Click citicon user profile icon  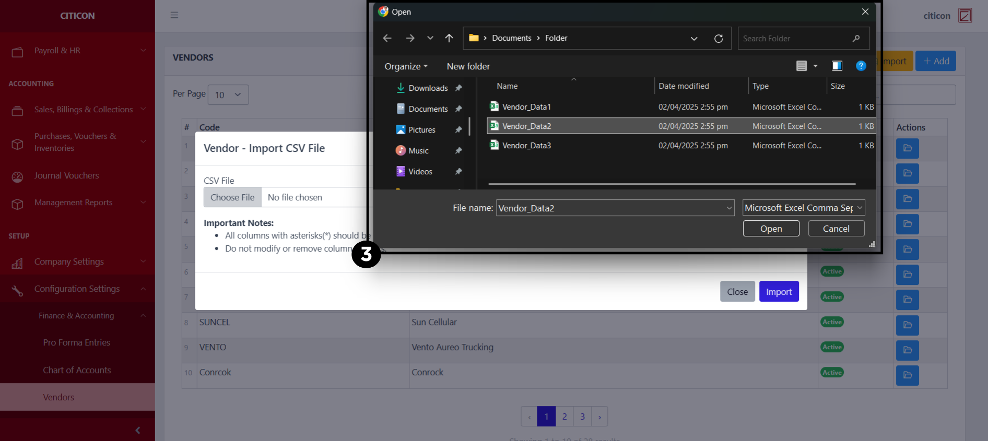tap(965, 16)
